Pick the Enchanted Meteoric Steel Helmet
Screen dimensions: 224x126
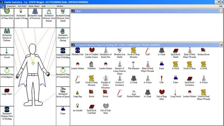point(49,18)
